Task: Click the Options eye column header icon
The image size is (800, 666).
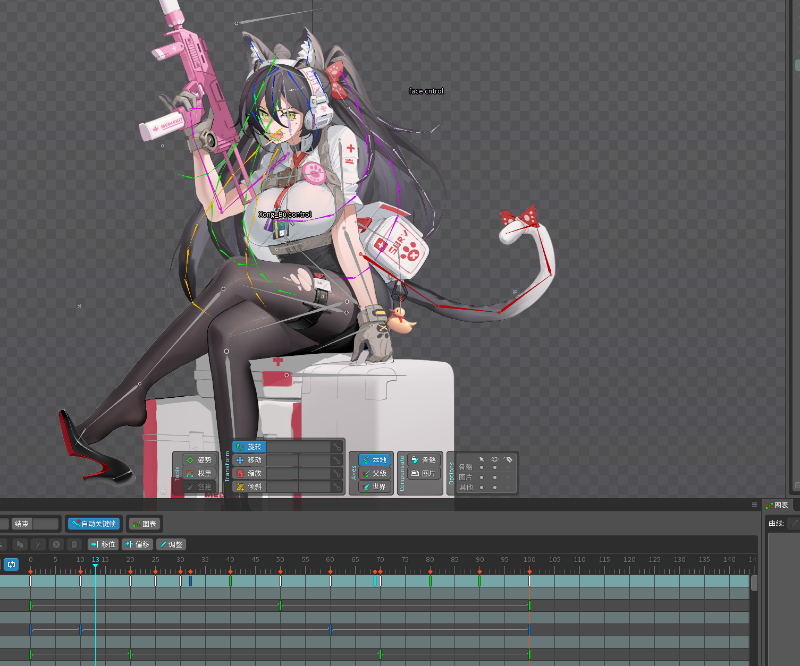Action: (494, 459)
